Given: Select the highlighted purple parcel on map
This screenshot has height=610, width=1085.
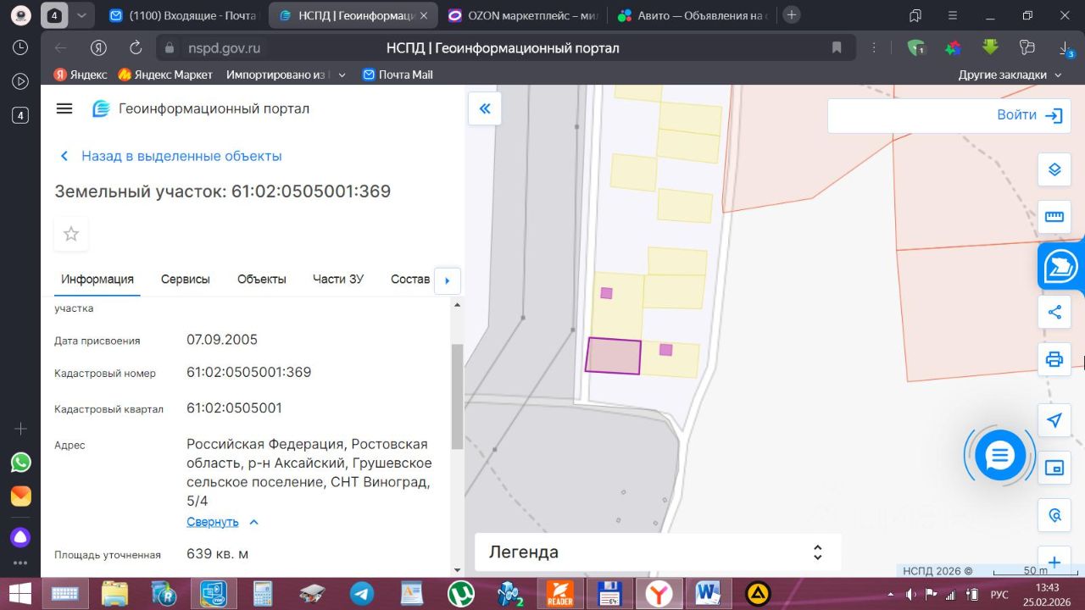Looking at the screenshot, I should (613, 356).
